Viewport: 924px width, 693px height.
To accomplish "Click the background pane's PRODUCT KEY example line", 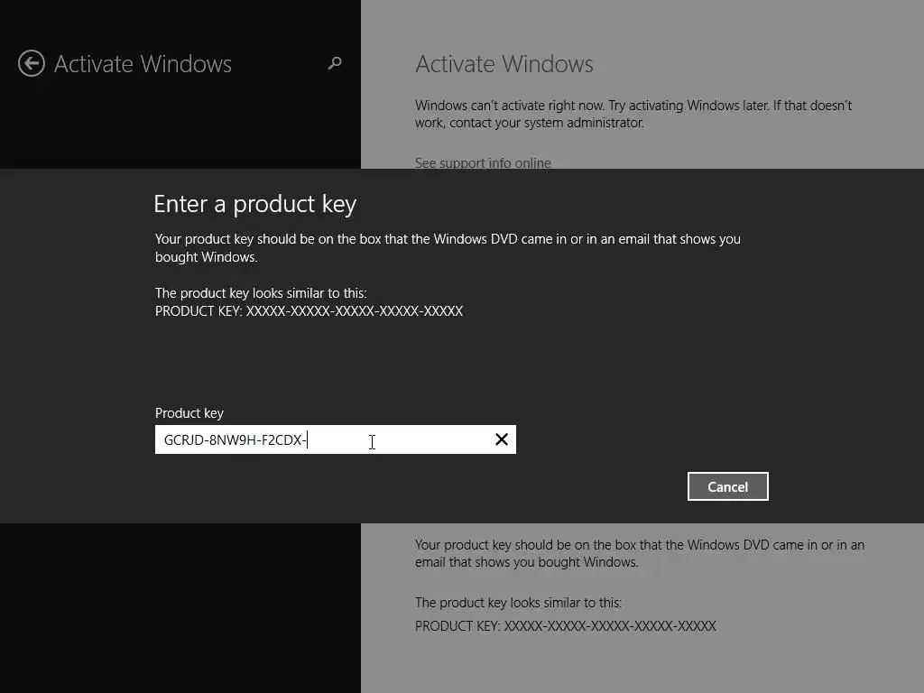I will pos(565,626).
